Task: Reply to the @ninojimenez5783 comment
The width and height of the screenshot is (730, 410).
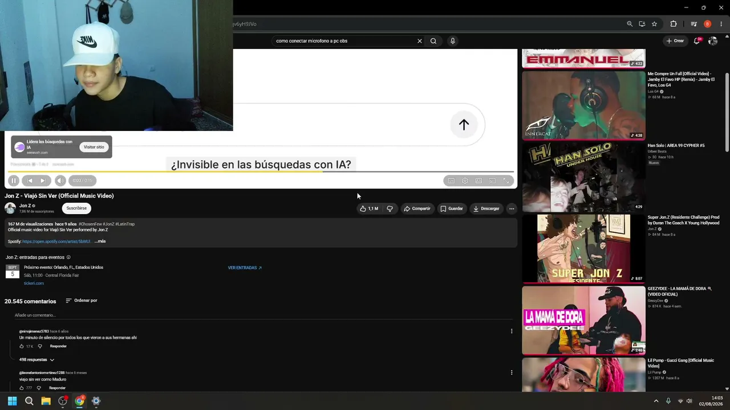Action: (x=58, y=346)
